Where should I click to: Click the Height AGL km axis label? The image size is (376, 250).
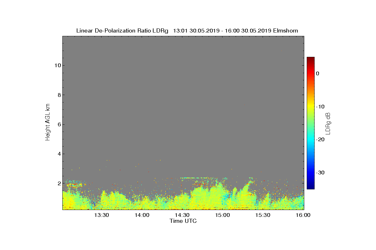pyautogui.click(x=48, y=123)
